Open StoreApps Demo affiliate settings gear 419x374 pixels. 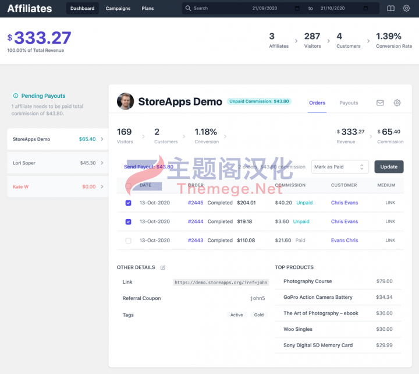pyautogui.click(x=397, y=103)
